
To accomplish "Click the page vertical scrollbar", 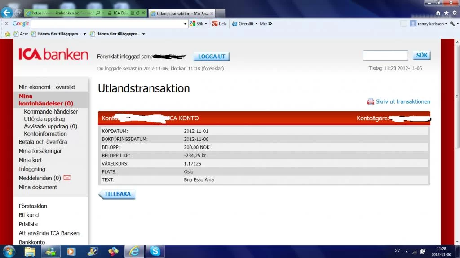I will click(457, 135).
